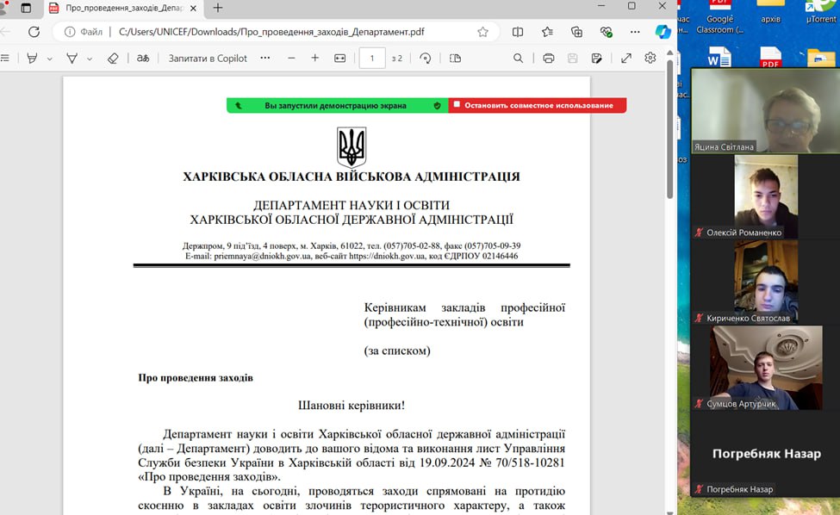The width and height of the screenshot is (840, 515).
Task: Click the greeting Шановні керівники!
Action: (x=352, y=406)
